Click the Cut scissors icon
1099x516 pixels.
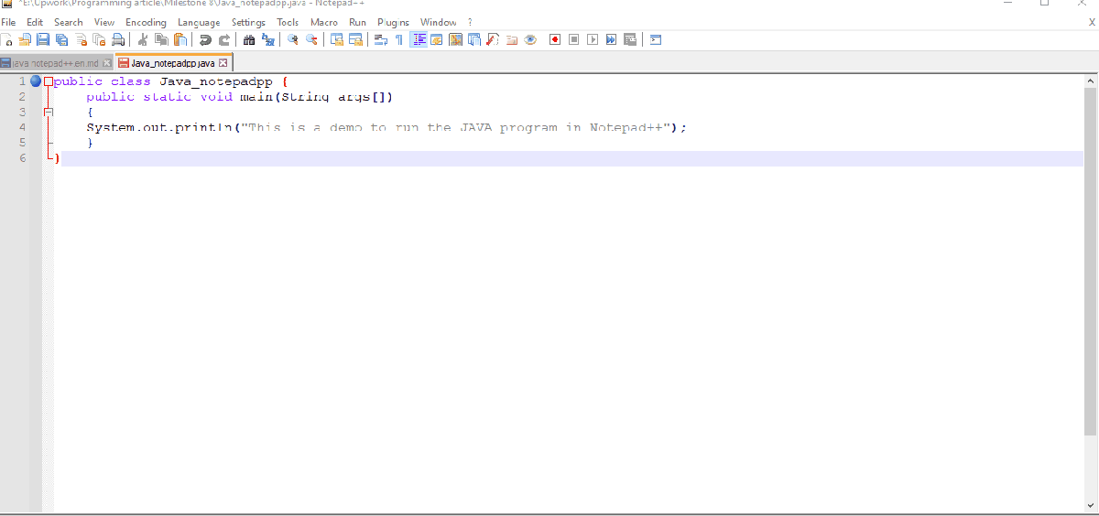coord(143,39)
